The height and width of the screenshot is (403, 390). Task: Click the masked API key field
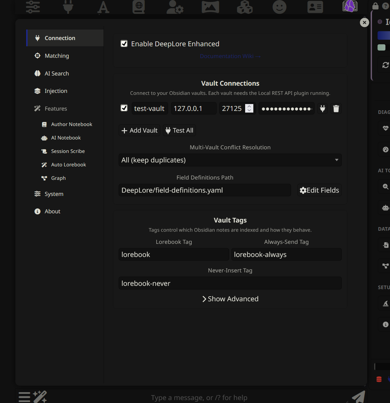pos(286,109)
